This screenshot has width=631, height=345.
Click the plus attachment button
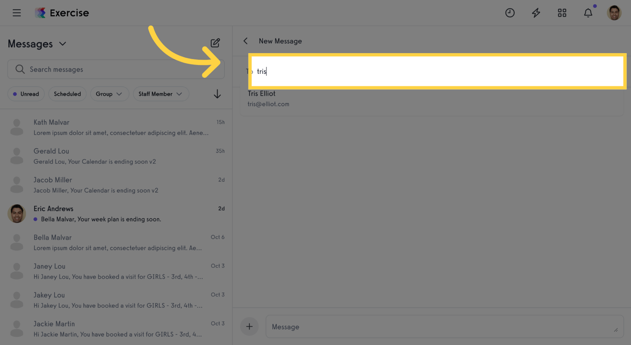point(249,327)
